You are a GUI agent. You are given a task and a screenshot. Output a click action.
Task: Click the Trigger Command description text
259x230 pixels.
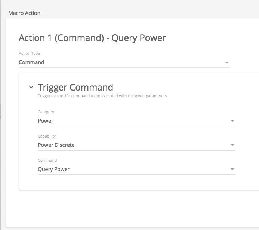(x=102, y=96)
